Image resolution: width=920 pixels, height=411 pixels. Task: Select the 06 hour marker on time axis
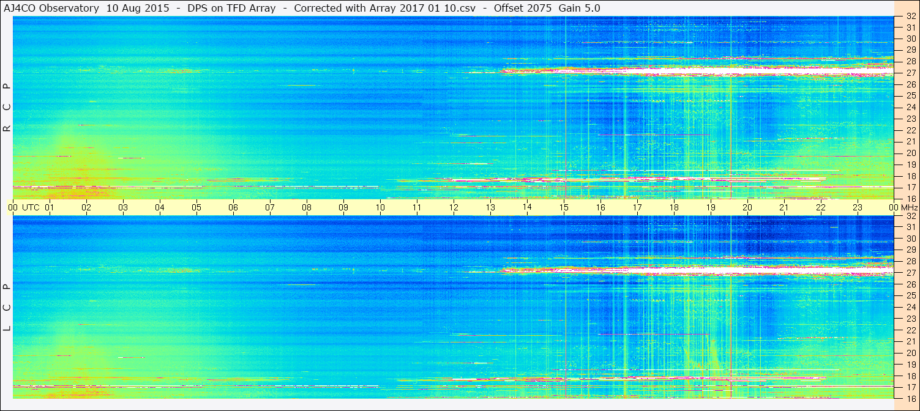[233, 207]
